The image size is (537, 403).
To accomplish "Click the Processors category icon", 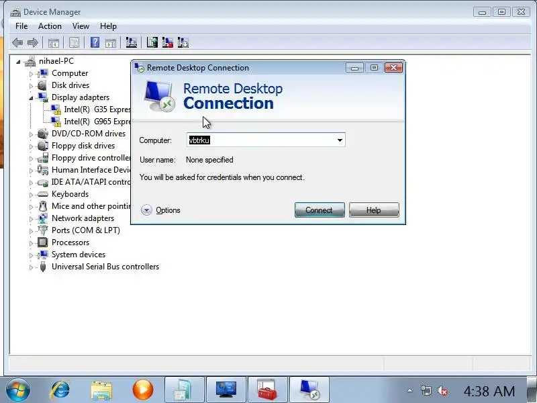I will pyautogui.click(x=42, y=242).
